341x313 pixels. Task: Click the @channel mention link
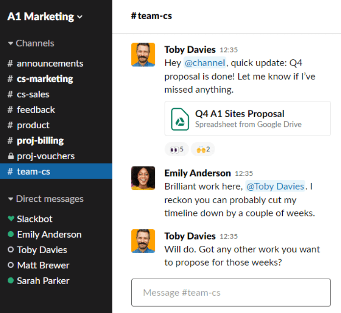(205, 63)
